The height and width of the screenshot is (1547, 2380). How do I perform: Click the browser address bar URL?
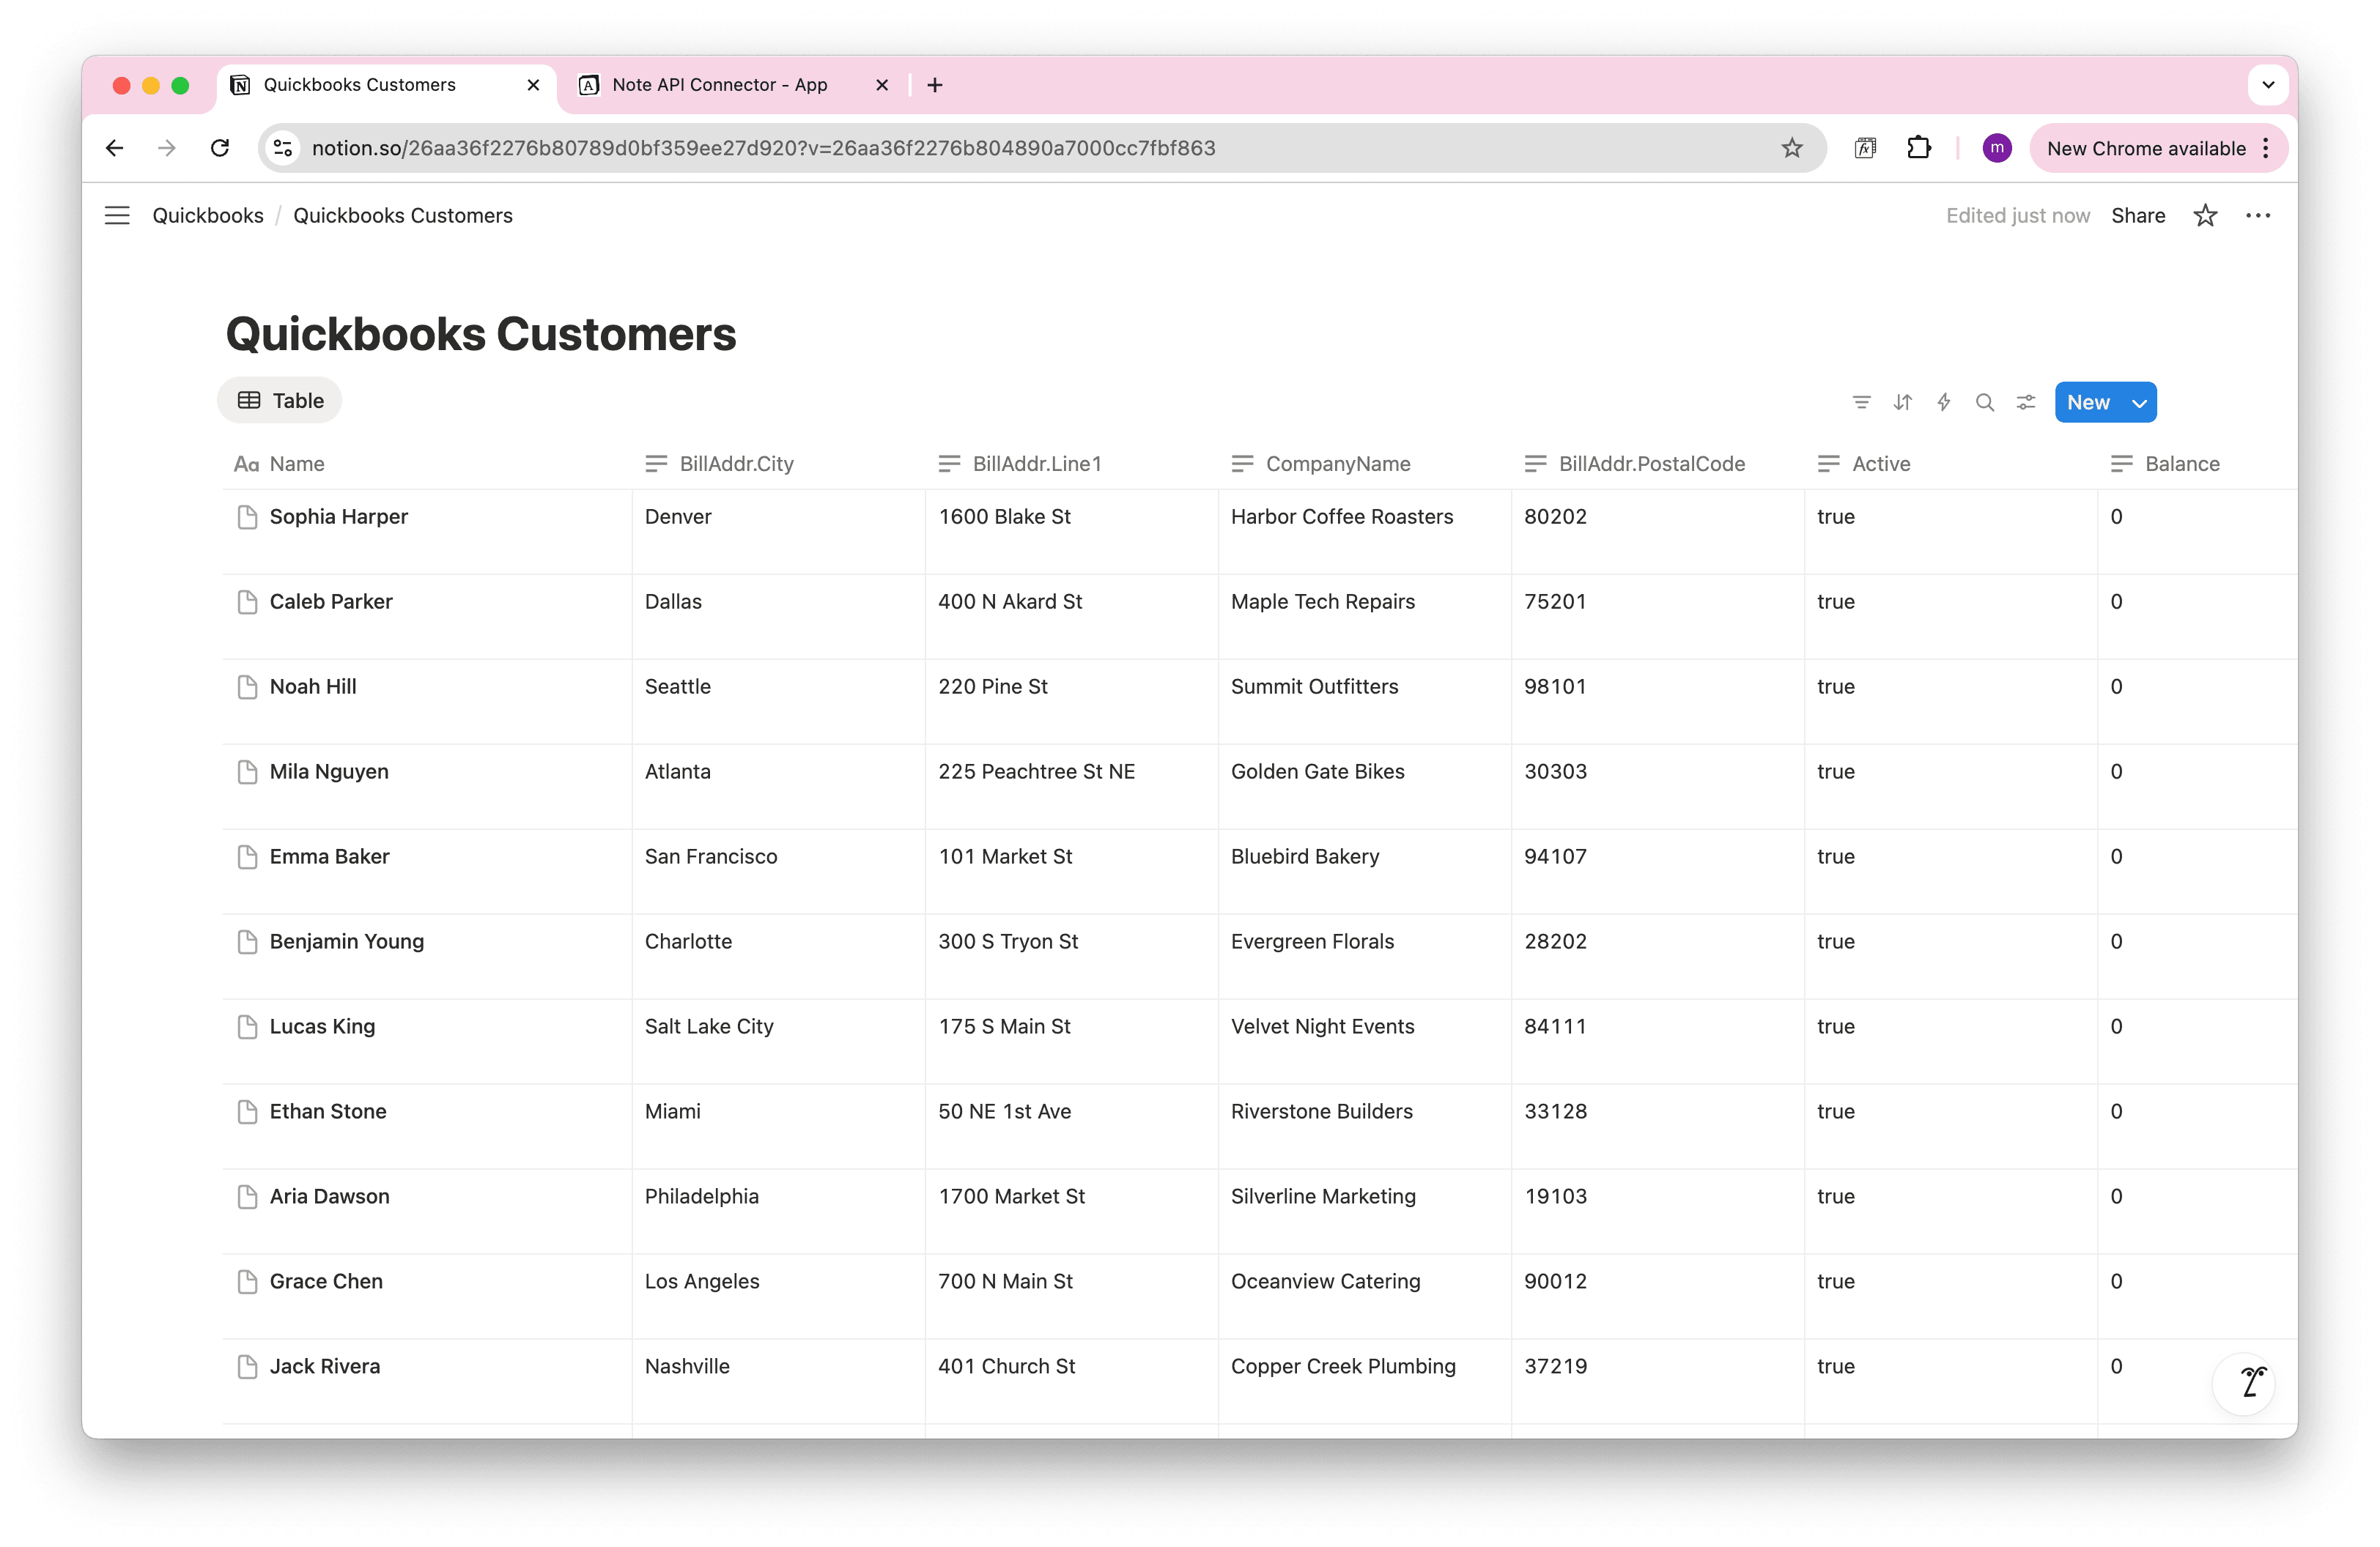(764, 148)
